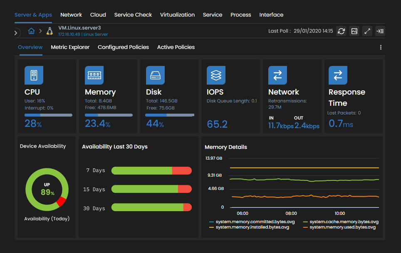Image resolution: width=401 pixels, height=253 pixels.
Task: Open the right side panel arrow
Action: (379, 31)
